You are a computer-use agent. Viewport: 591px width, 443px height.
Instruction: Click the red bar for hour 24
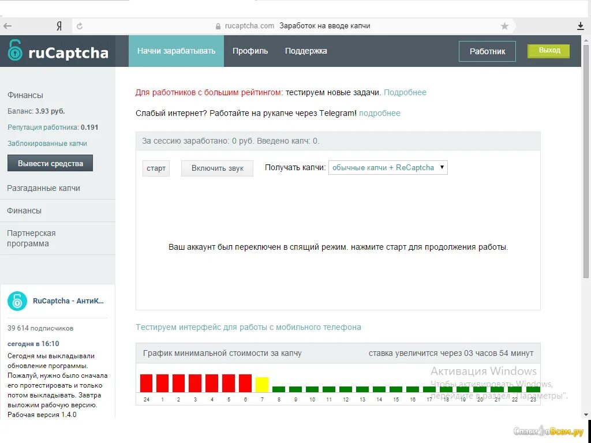pos(146,383)
